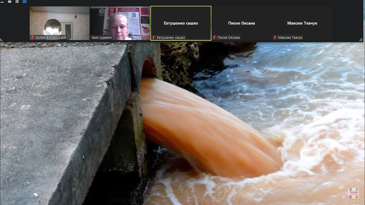Image resolution: width=365 pixels, height=205 pixels.
Task: Select the Писня Оксана participant tile
Action: click(242, 23)
